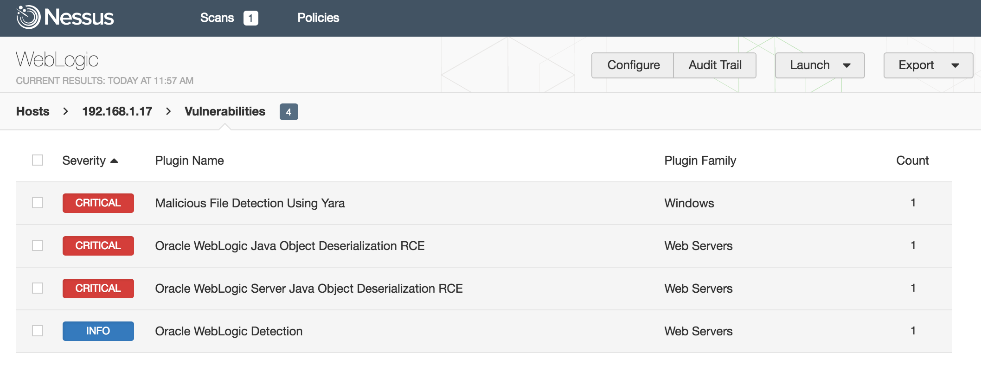
Task: Sort by Plugin Family column
Action: pos(700,161)
